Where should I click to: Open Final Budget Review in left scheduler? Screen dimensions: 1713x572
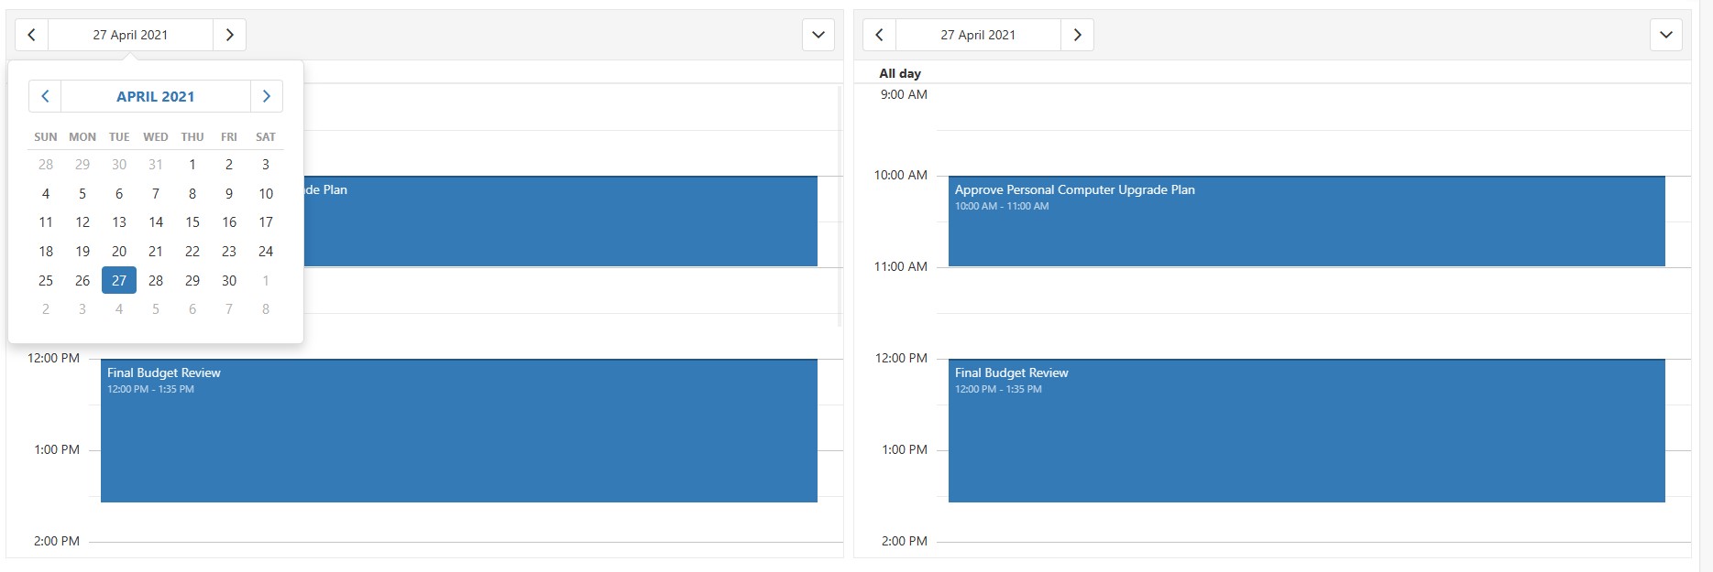point(458,430)
